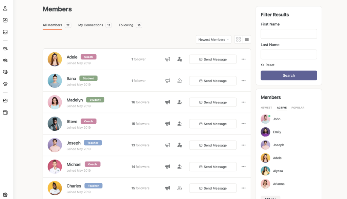347x199 pixels.
Task: Expand more options for Michael
Action: coord(243,167)
